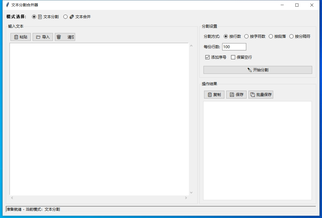Click the 分割方式 label
The image size is (322, 218).
(212, 36)
